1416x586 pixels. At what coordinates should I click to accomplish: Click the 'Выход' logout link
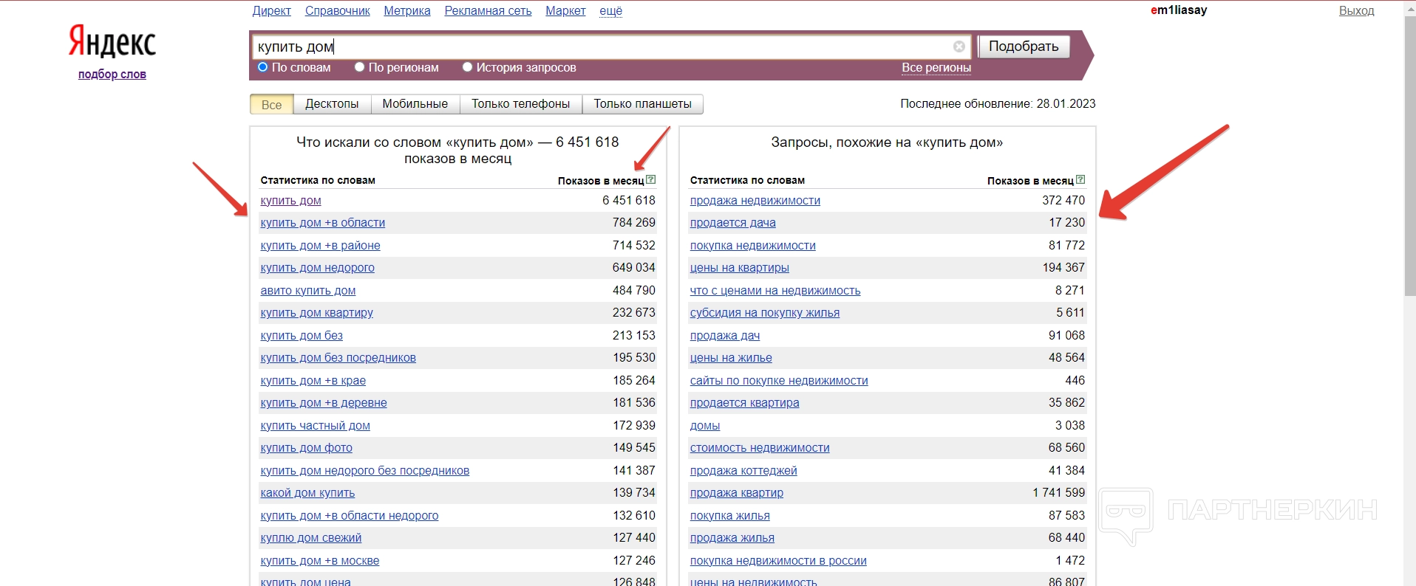(1357, 11)
